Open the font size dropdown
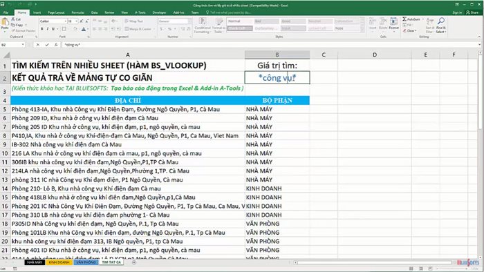This screenshot has width=484, height=272. coord(77,21)
